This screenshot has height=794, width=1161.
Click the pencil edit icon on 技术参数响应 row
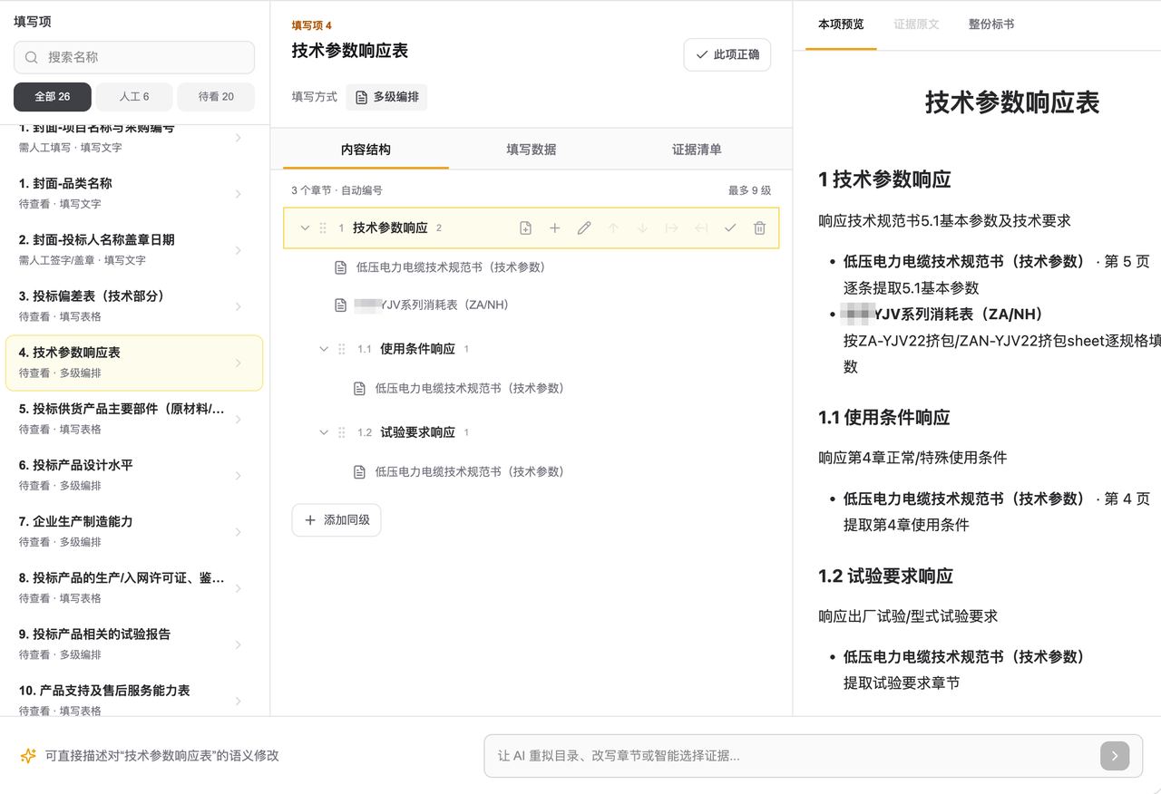pyautogui.click(x=584, y=228)
